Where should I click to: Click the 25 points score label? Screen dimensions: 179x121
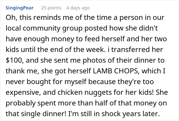[x=51, y=8]
